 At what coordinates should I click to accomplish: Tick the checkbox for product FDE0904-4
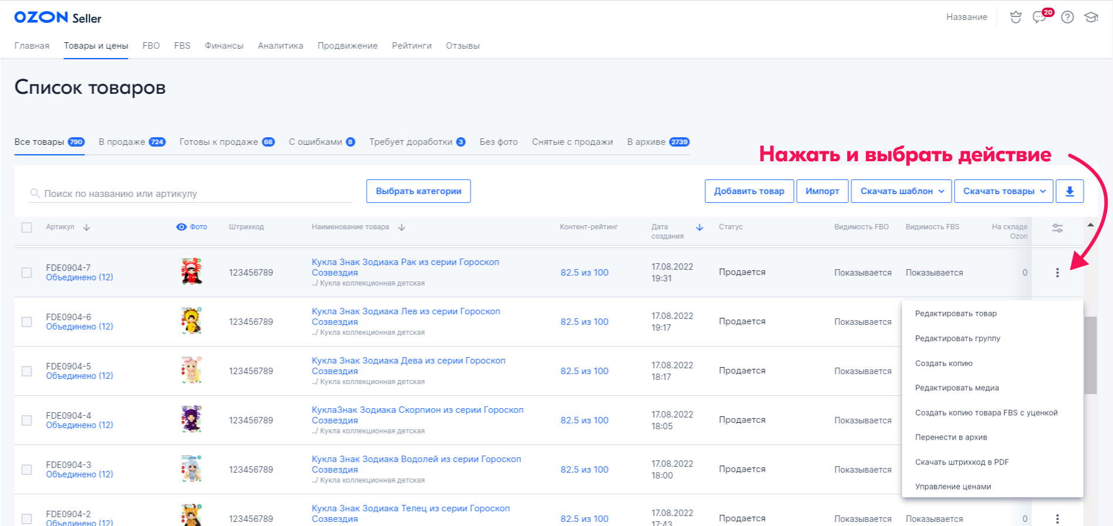click(x=27, y=420)
